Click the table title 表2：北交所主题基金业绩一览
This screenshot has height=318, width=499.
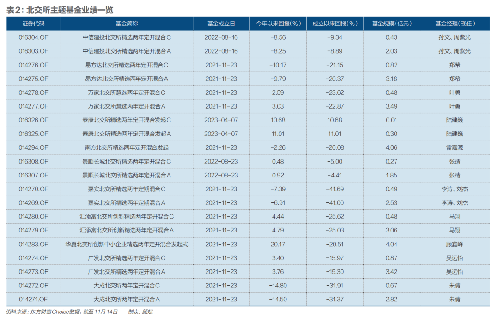pos(60,10)
